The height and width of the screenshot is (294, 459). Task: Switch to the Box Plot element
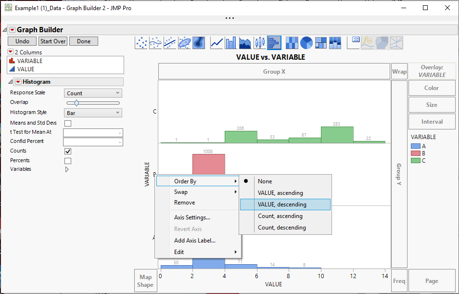(259, 42)
